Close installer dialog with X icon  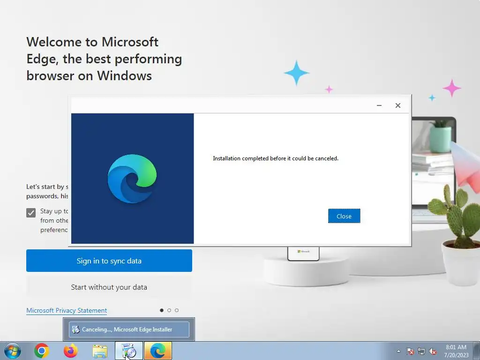[x=397, y=105]
